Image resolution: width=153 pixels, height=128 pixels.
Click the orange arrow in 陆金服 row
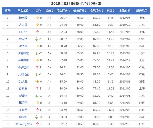37,18
